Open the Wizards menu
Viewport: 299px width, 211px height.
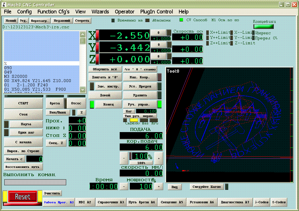coord(100,12)
